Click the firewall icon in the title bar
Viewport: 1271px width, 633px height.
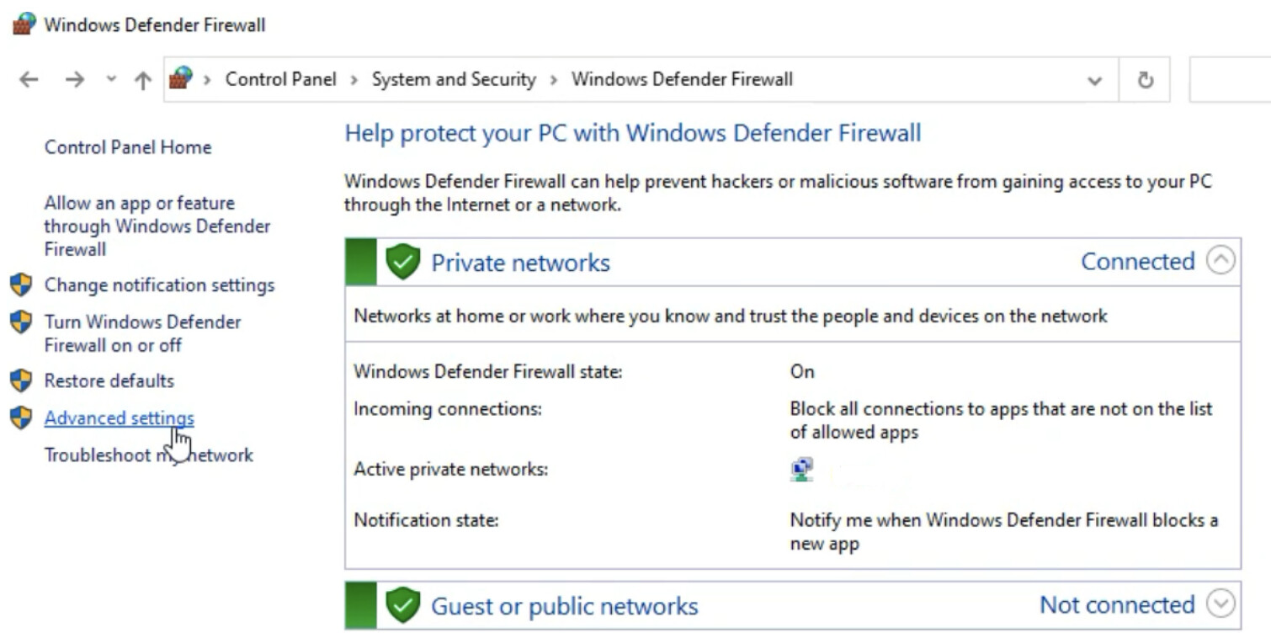24,24
